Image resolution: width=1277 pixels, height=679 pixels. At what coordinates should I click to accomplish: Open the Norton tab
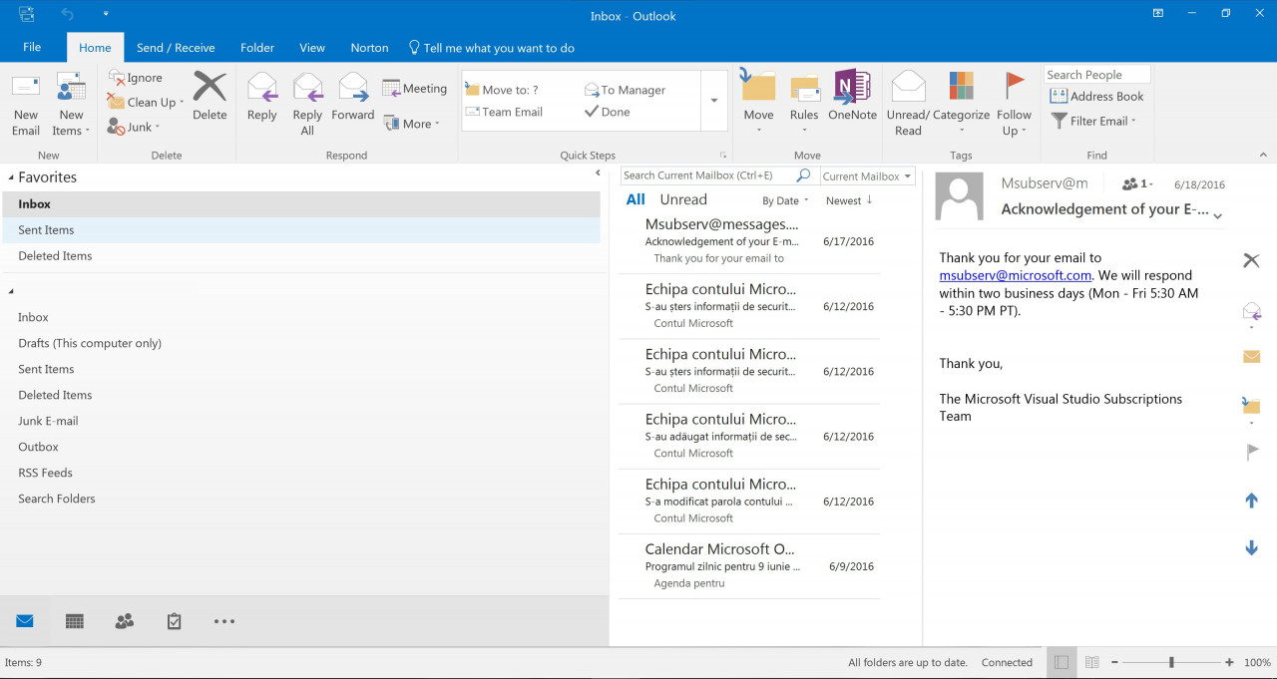click(x=369, y=47)
